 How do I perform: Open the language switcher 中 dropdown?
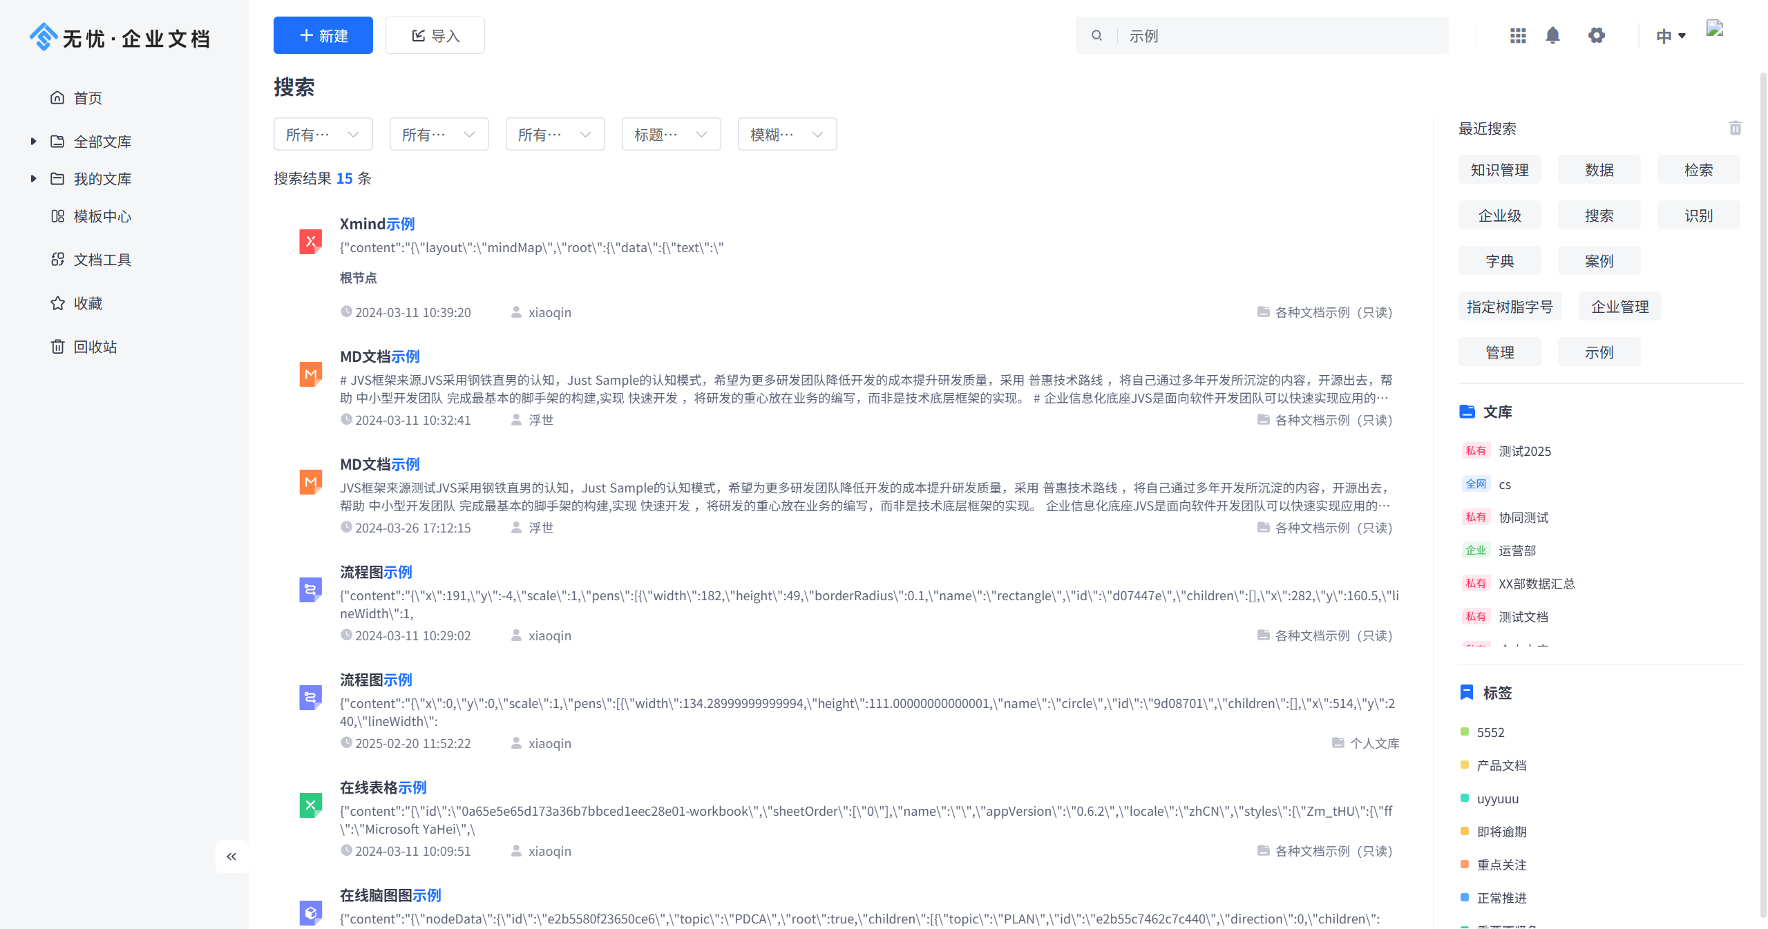[x=1670, y=36]
